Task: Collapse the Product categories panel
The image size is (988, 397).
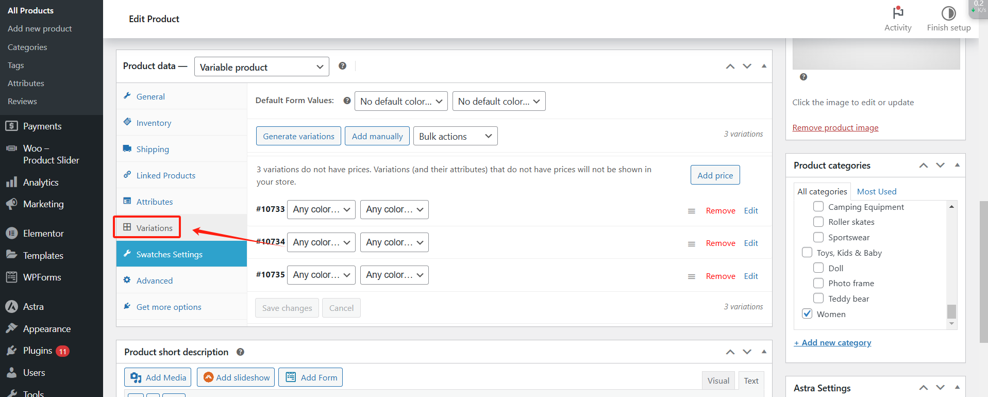Action: pos(957,166)
